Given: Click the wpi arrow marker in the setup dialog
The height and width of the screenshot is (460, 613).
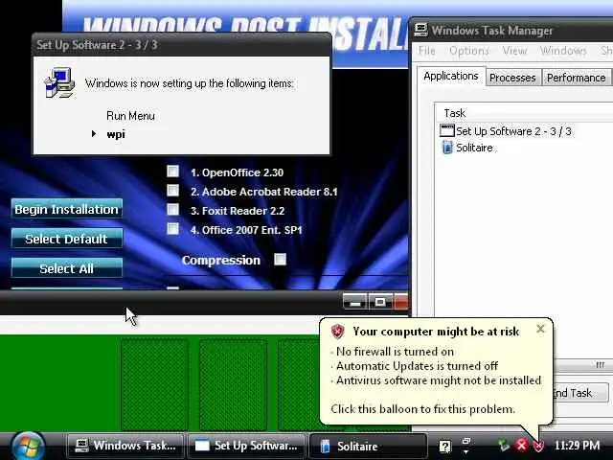Looking at the screenshot, I should click(94, 134).
